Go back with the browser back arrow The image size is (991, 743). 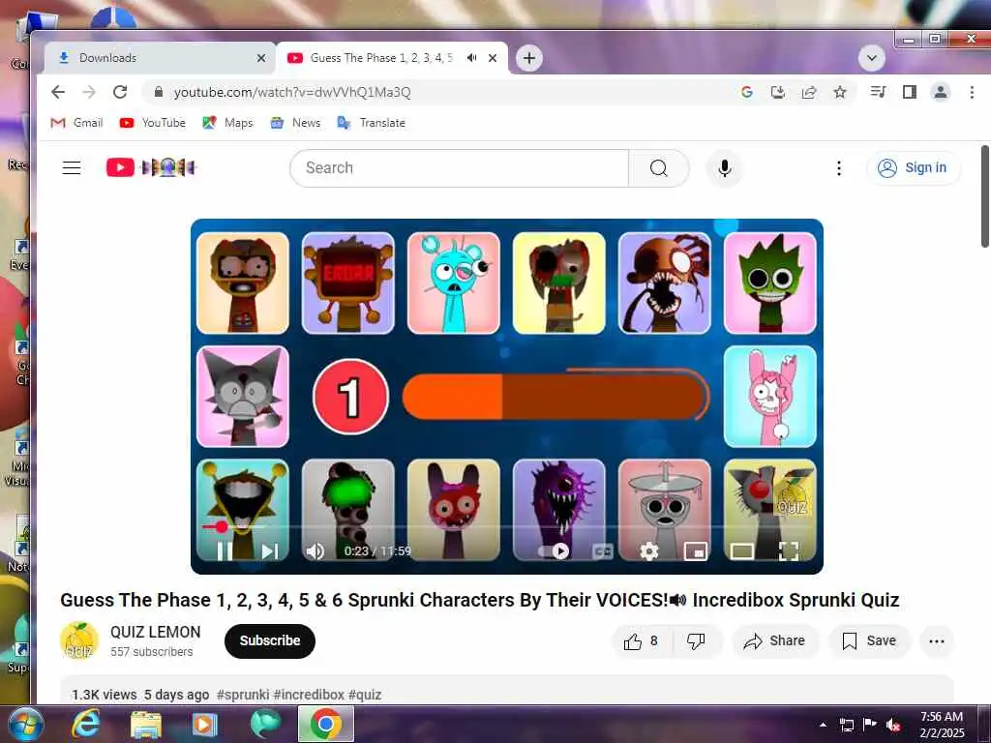[x=58, y=92]
